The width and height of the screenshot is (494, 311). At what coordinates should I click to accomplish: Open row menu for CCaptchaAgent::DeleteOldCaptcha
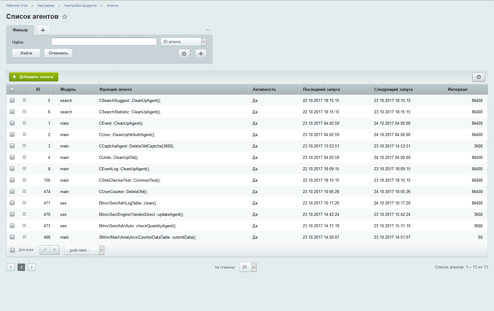(x=24, y=146)
